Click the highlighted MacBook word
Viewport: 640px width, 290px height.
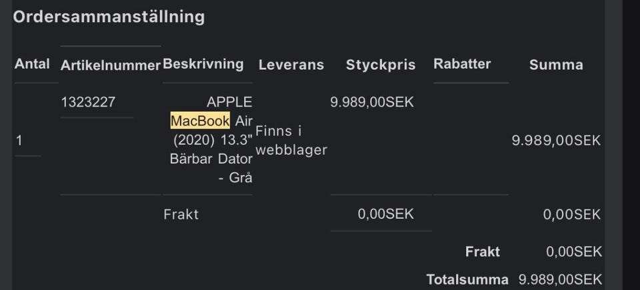pos(200,121)
